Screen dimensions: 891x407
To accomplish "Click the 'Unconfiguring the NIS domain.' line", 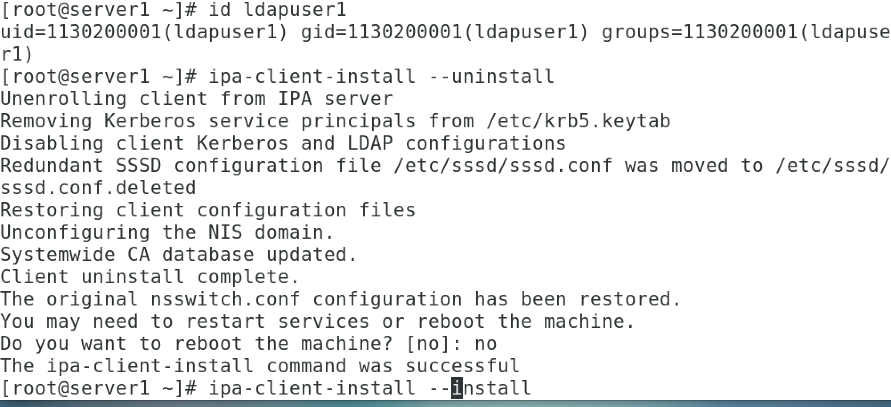I will click(167, 232).
